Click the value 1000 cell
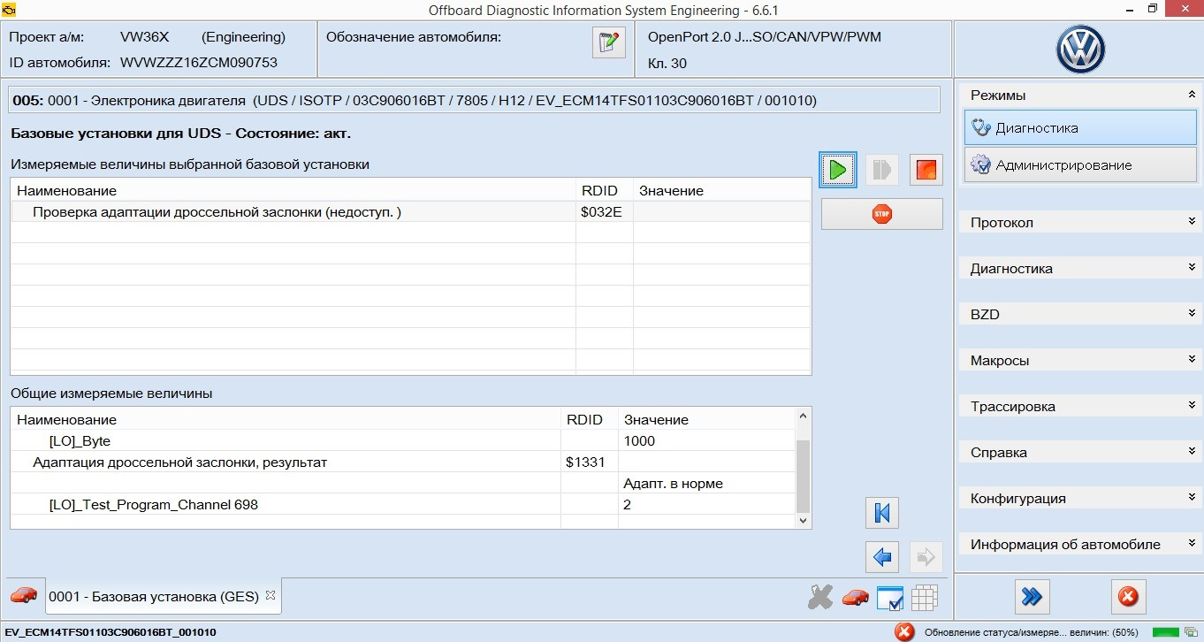Image resolution: width=1204 pixels, height=642 pixels. [x=706, y=440]
